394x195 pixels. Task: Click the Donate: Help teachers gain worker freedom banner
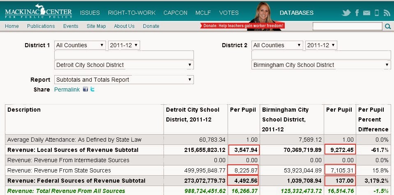point(242,25)
